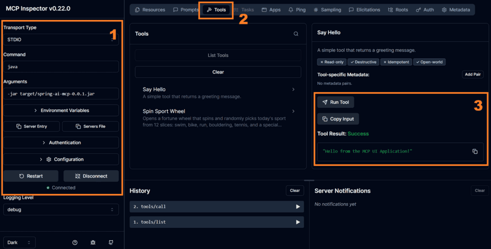Copy the tool result output icon
This screenshot has height=249, width=491.
click(x=475, y=152)
